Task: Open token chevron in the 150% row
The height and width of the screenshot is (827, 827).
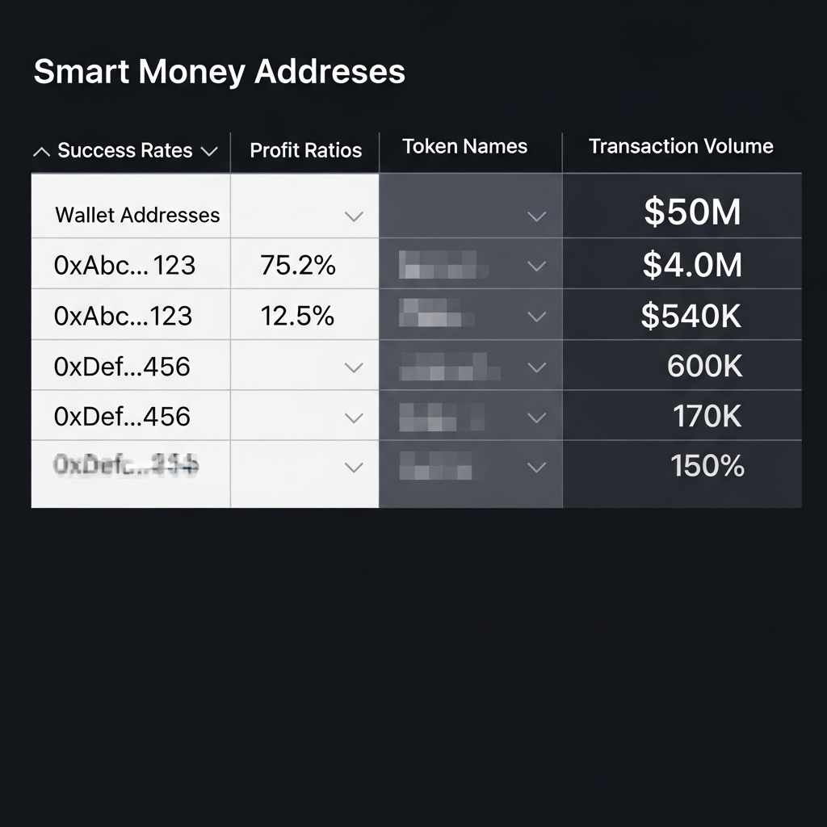Action: 536,468
